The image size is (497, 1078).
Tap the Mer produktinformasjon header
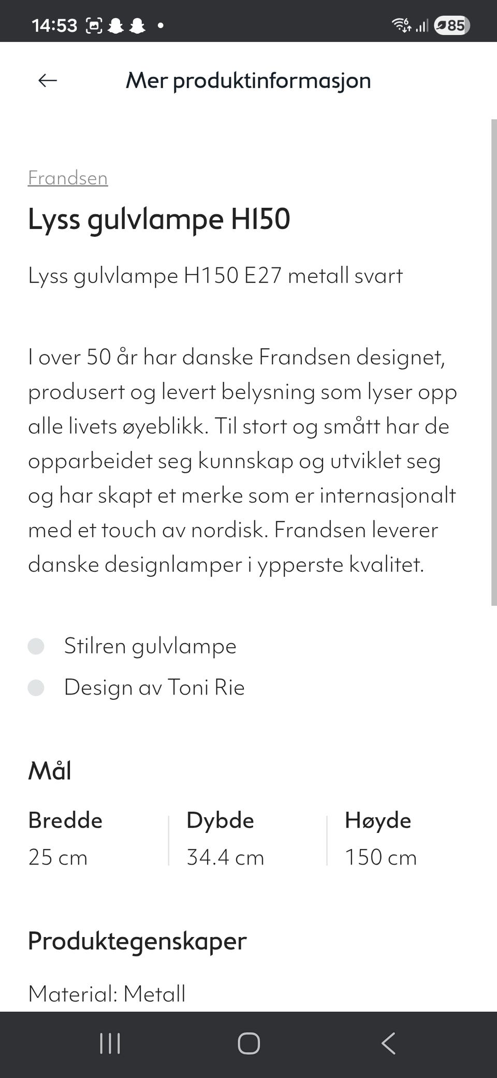(x=248, y=80)
